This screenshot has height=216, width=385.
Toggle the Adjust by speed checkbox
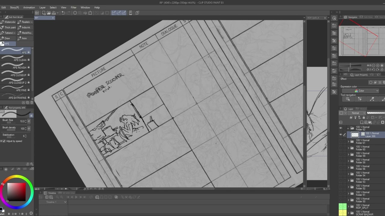pos(5,141)
